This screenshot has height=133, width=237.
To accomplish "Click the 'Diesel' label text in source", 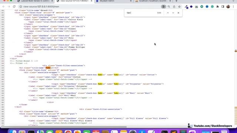I will coord(72,29).
